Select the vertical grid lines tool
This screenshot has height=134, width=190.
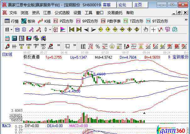click(x=14, y=46)
